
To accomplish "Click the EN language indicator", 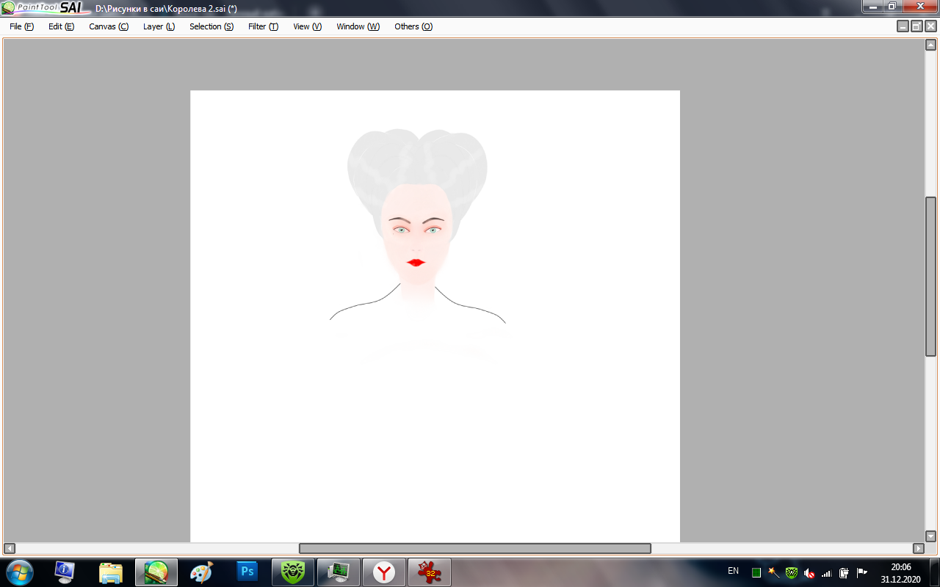I will 733,571.
